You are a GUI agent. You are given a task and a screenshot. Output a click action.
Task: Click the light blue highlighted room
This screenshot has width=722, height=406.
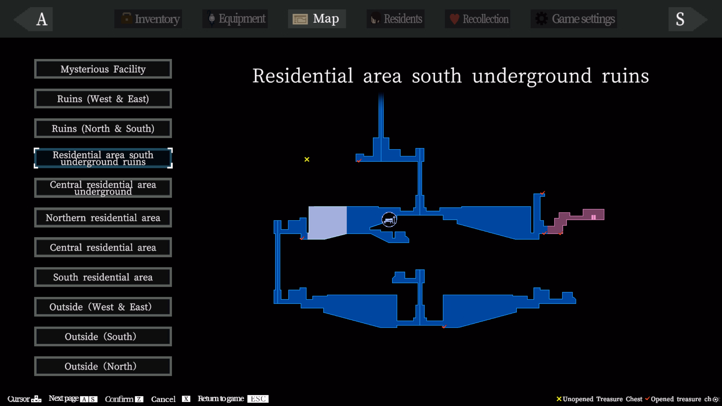[x=327, y=221]
